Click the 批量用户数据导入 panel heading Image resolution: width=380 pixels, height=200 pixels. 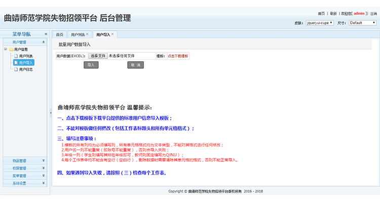pyautogui.click(x=74, y=45)
